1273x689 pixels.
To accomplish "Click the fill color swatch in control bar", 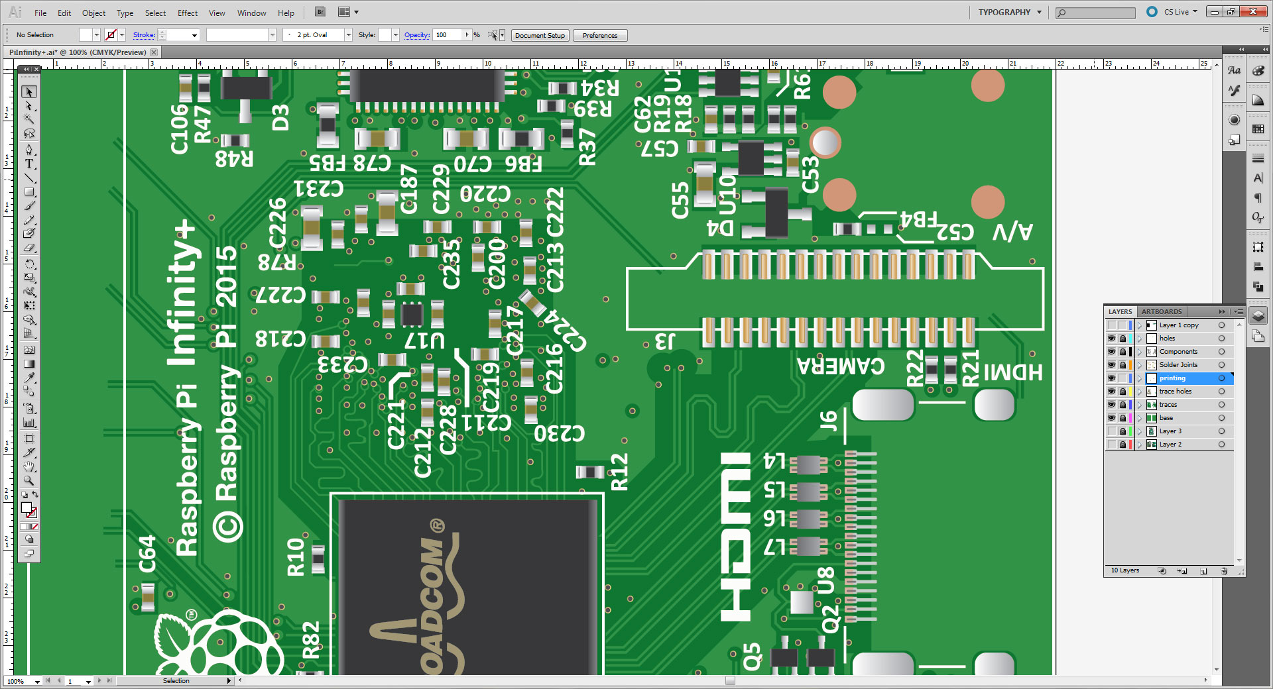I will tap(86, 35).
